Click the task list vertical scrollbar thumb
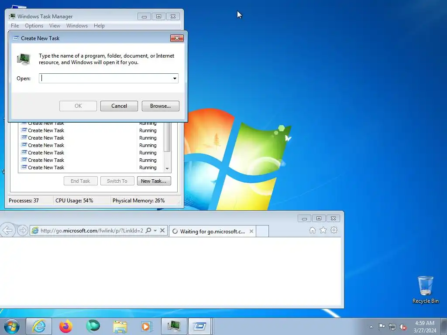Viewport: 447px width, 335px height. [x=167, y=137]
